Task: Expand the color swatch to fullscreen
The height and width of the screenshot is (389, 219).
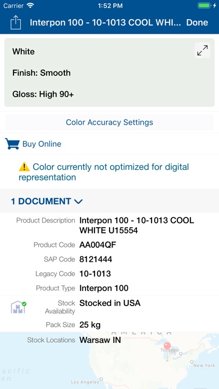Action: pos(202,50)
